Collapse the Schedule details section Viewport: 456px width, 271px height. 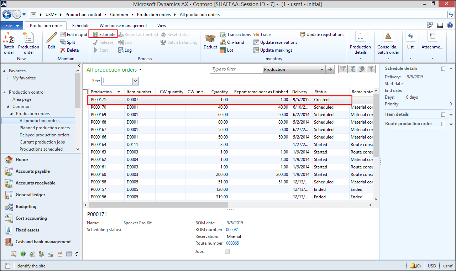pyautogui.click(x=451, y=69)
